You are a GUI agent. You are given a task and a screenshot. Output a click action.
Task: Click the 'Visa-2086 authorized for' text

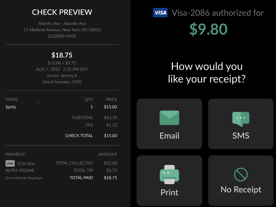[x=217, y=13]
